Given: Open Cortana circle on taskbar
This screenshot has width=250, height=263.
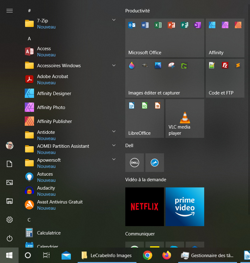Looking at the screenshot, I should tap(28, 255).
